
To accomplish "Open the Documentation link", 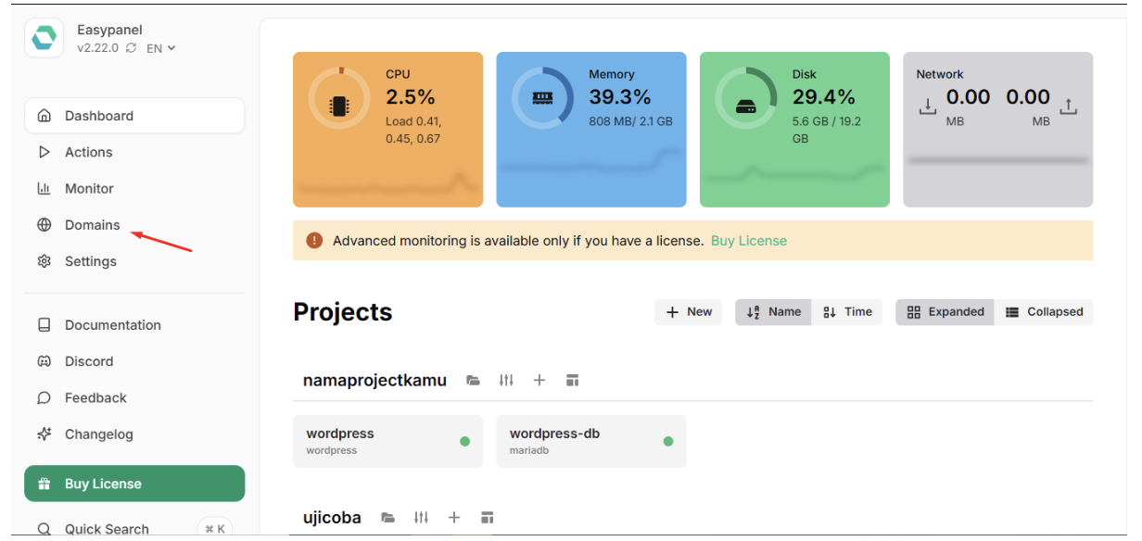I will [134, 325].
